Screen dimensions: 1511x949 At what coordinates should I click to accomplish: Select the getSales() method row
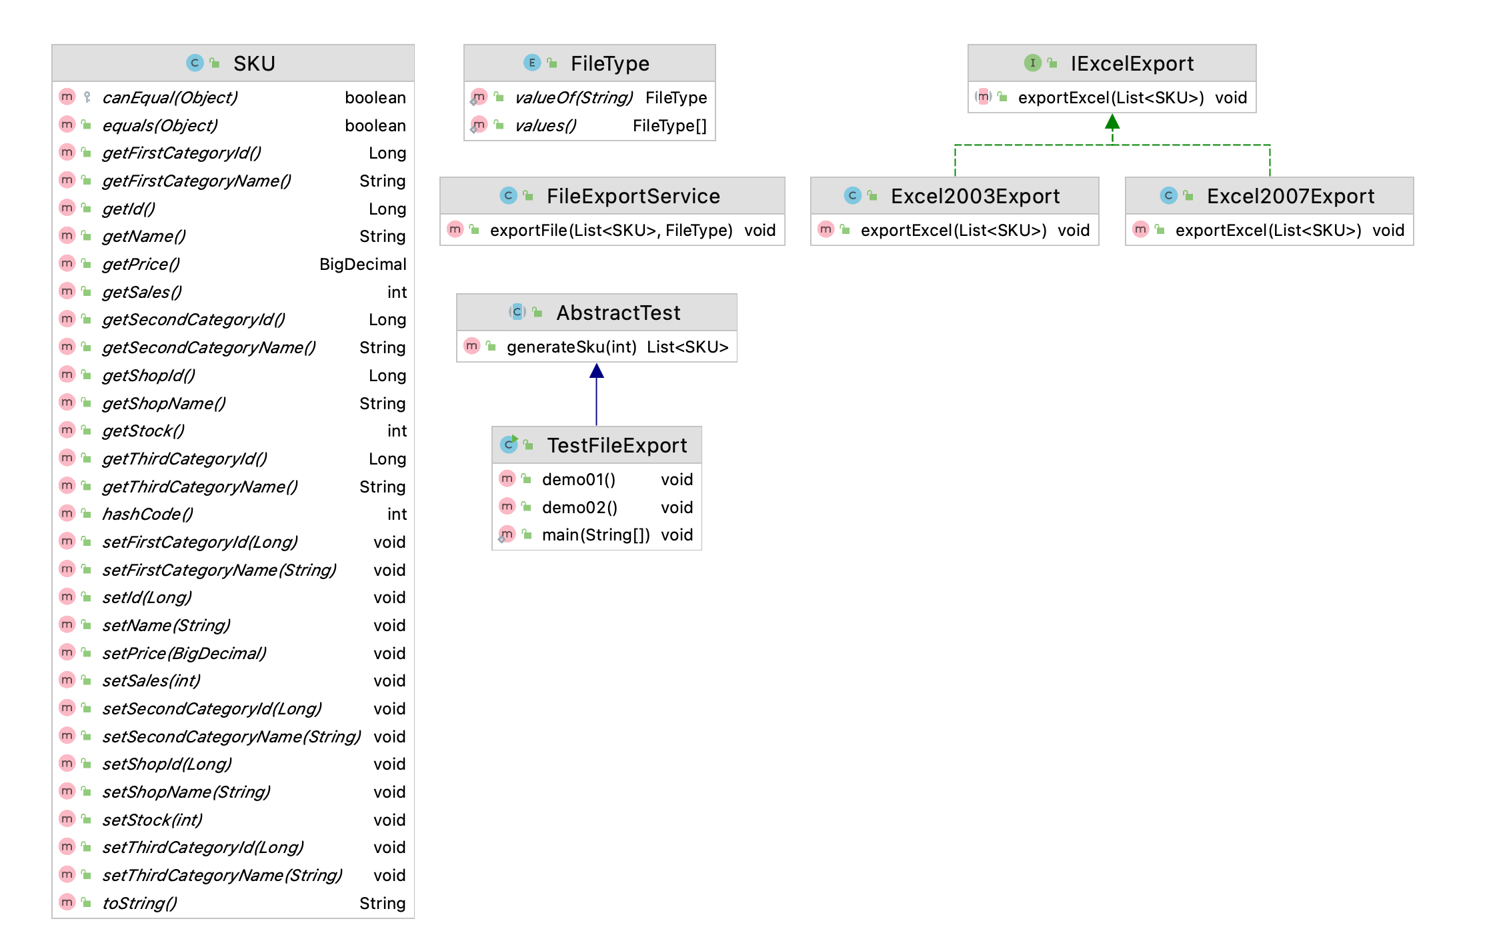point(233,292)
